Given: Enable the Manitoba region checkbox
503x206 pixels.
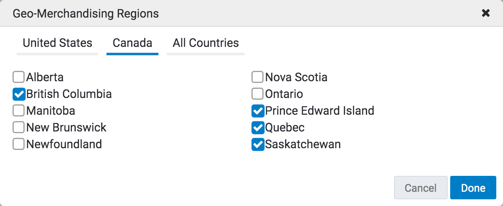Looking at the screenshot, I should [x=18, y=111].
